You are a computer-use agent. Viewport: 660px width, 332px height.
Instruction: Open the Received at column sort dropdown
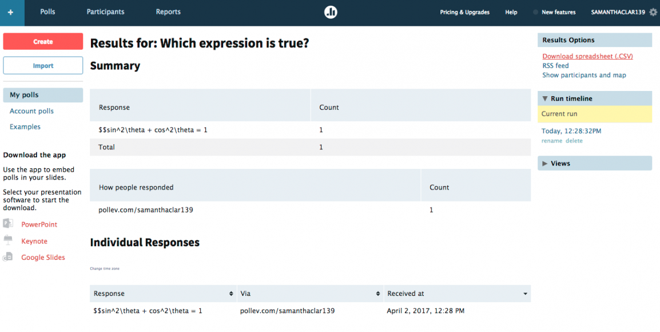click(x=524, y=293)
